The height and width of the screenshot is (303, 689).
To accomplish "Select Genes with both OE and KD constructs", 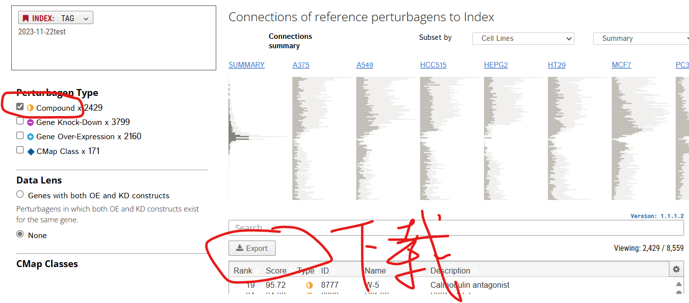I will coord(20,194).
